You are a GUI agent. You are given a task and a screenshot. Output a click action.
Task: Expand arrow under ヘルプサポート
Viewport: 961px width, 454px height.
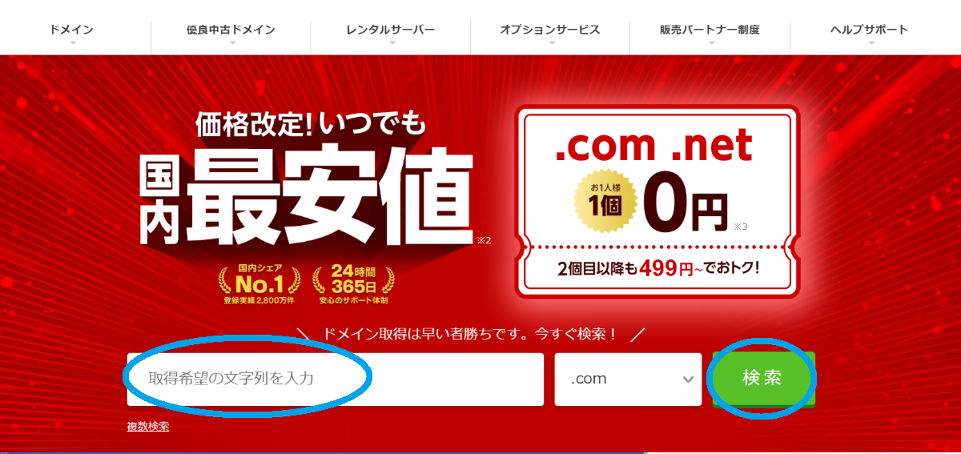[870, 42]
